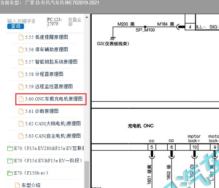Click the ground symbol above G3
Image resolution: width=219 pixels, height=188 pixels.
point(113,38)
